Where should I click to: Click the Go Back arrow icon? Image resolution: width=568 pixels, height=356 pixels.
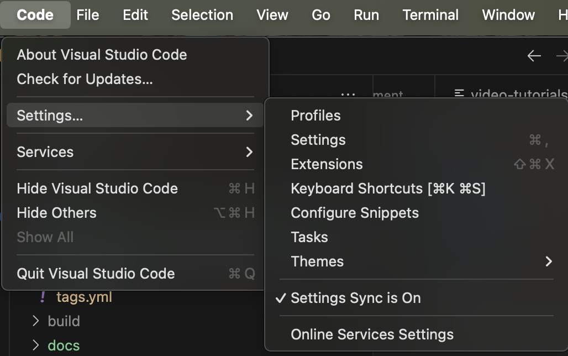[x=534, y=56]
